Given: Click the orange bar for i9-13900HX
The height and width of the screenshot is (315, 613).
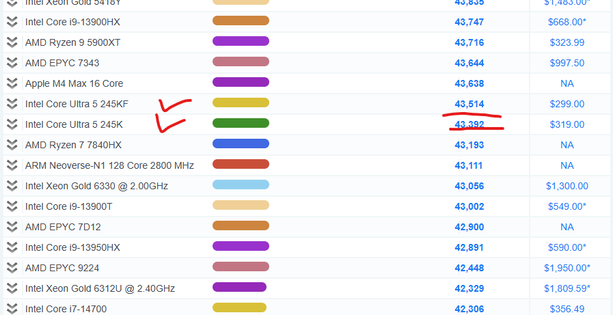Looking at the screenshot, I should tap(241, 20).
